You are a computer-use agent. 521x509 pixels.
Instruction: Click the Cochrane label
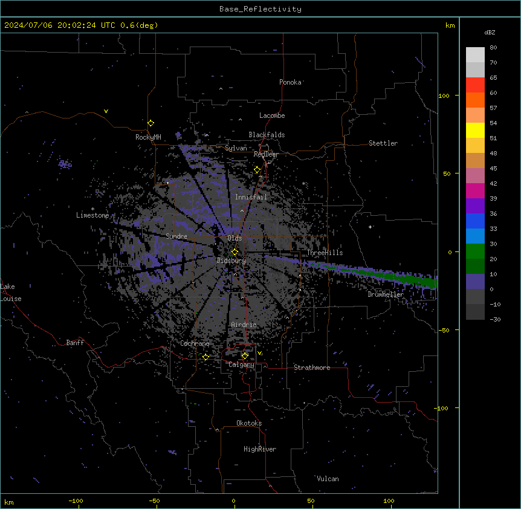pos(195,343)
